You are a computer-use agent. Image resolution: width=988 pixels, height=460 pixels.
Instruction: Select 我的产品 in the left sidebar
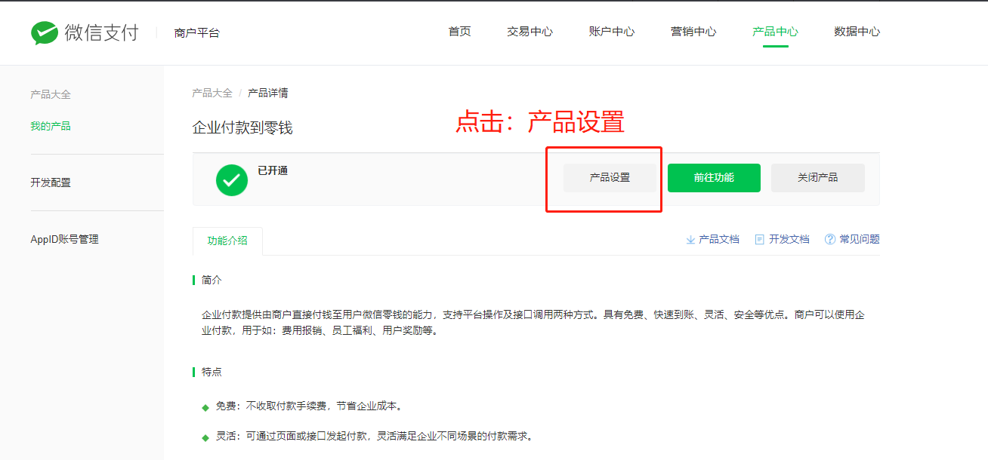51,127
